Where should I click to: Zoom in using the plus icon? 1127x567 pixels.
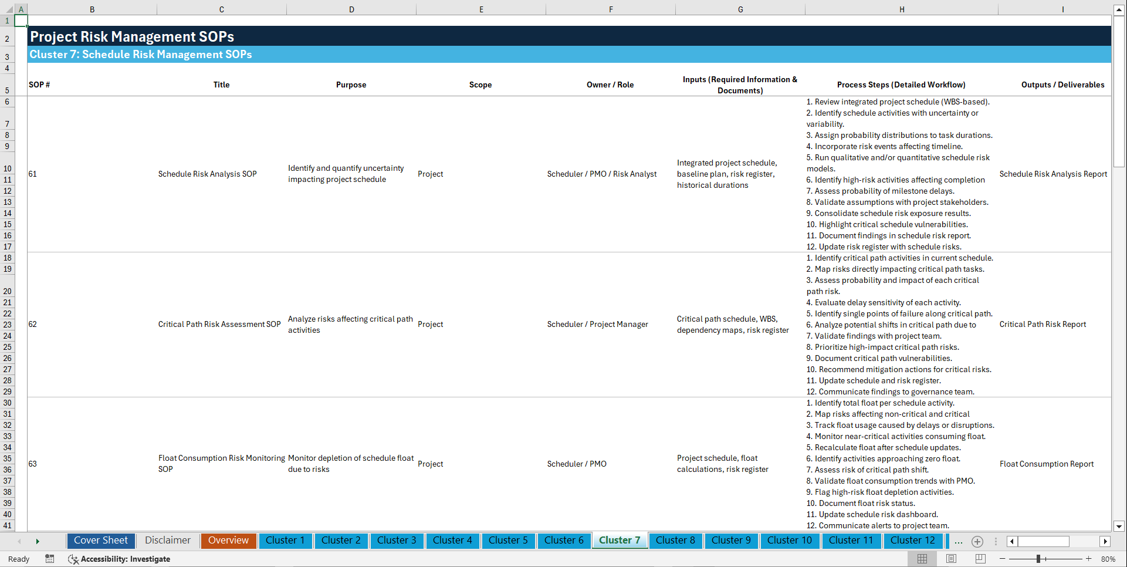1089,559
